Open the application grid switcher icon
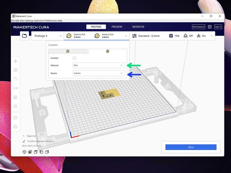The image size is (231, 173). 210,27
